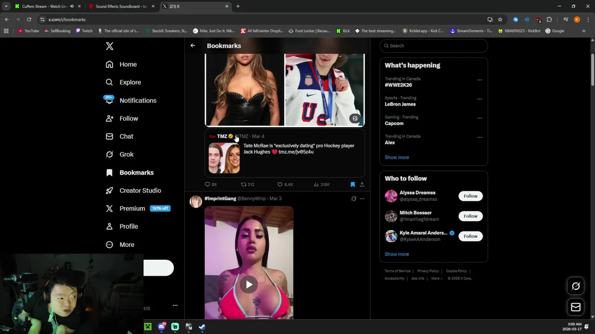Open the Capcom trending topic
The height and width of the screenshot is (334, 595).
click(394, 123)
